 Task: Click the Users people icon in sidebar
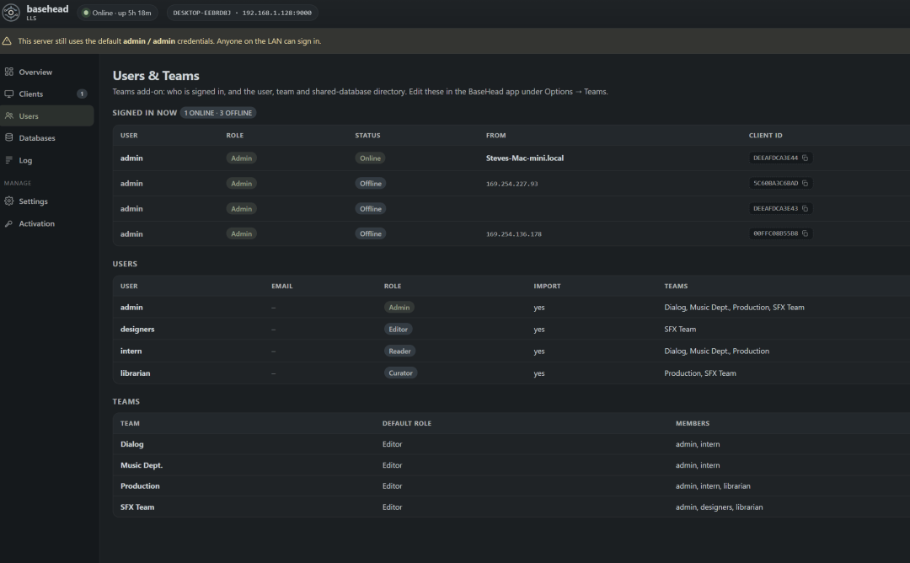click(x=8, y=115)
